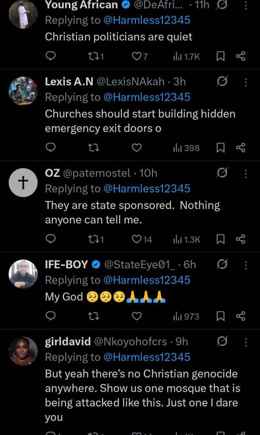Repost Young African's tweet
Viewport: 260px width, 435px height.
(95, 56)
